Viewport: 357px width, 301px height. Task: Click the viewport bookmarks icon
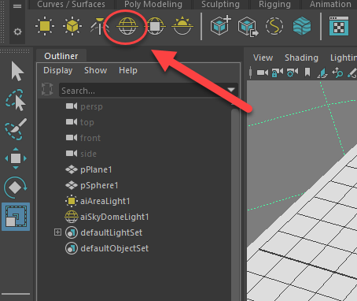[307, 72]
